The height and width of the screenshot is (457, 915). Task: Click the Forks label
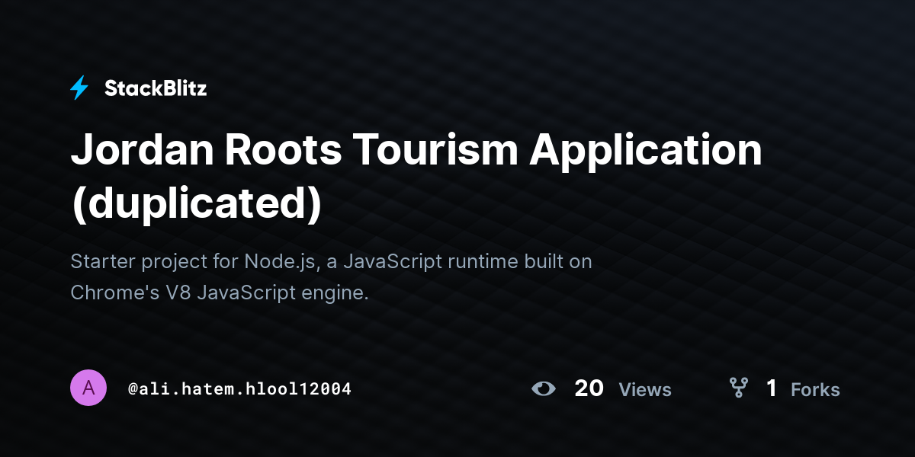point(815,390)
